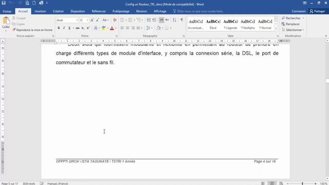
Task: Toggle subscript formatting
Action: tap(83, 28)
